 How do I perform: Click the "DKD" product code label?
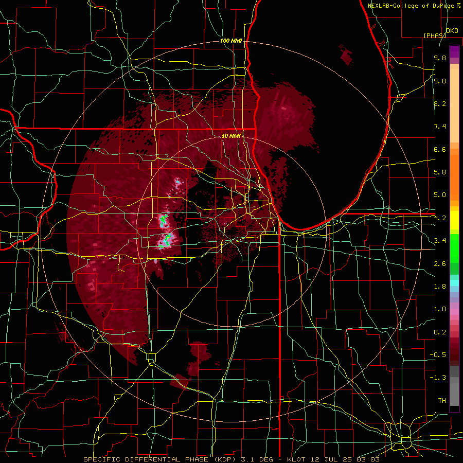[452, 30]
